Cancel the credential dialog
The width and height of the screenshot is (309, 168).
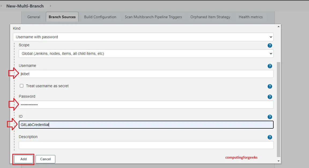pos(45,159)
